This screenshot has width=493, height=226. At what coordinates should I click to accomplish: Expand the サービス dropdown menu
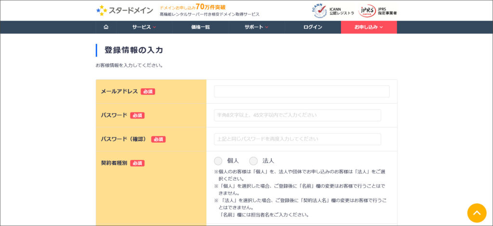144,27
